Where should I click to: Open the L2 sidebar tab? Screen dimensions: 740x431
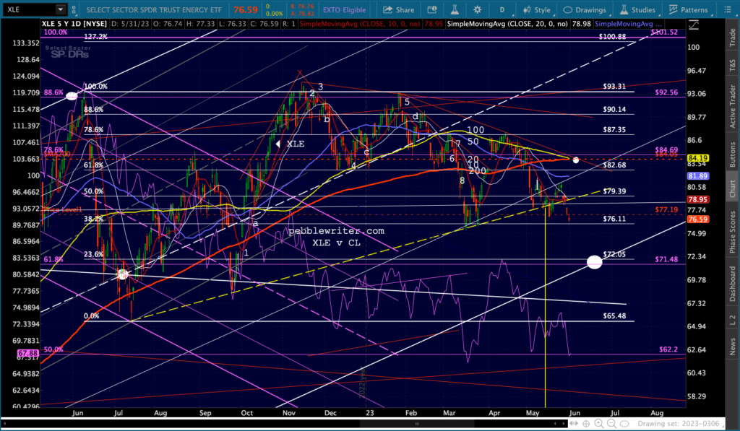[733, 321]
